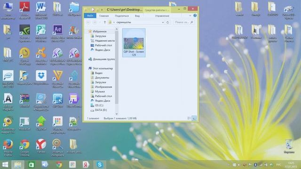
Task: Open Adobe After Effects desktop shortcut
Action: coord(57,33)
